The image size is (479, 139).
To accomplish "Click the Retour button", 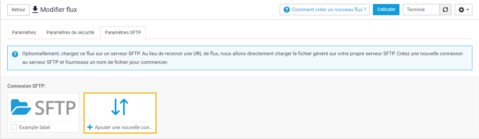I will 18,10.
